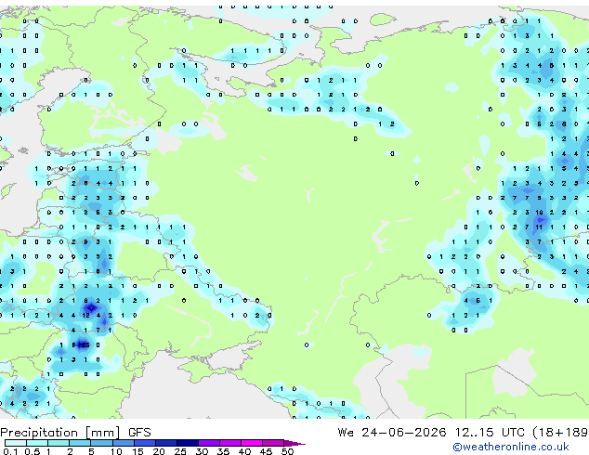This screenshot has height=455, width=589.
Task: Click the 0.5–1 mm legend color box
Action: point(37,443)
